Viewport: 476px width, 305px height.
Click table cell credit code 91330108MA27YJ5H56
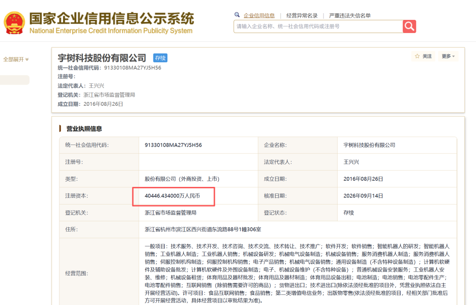(173, 145)
